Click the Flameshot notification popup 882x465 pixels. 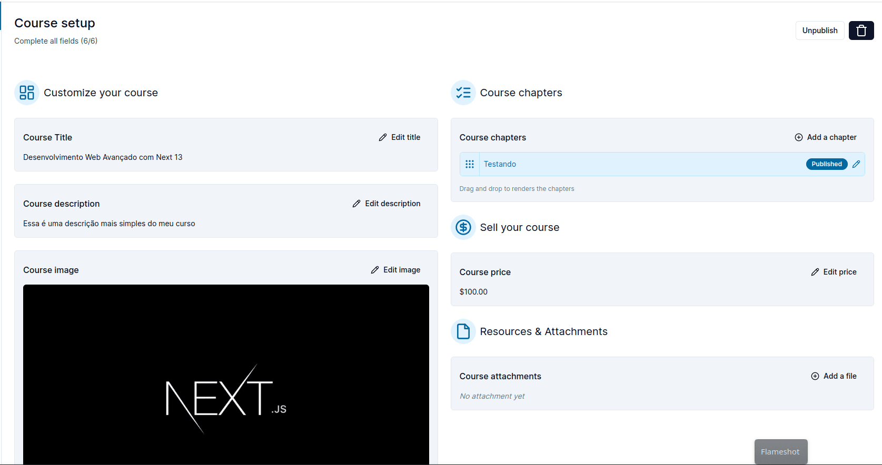[781, 452]
